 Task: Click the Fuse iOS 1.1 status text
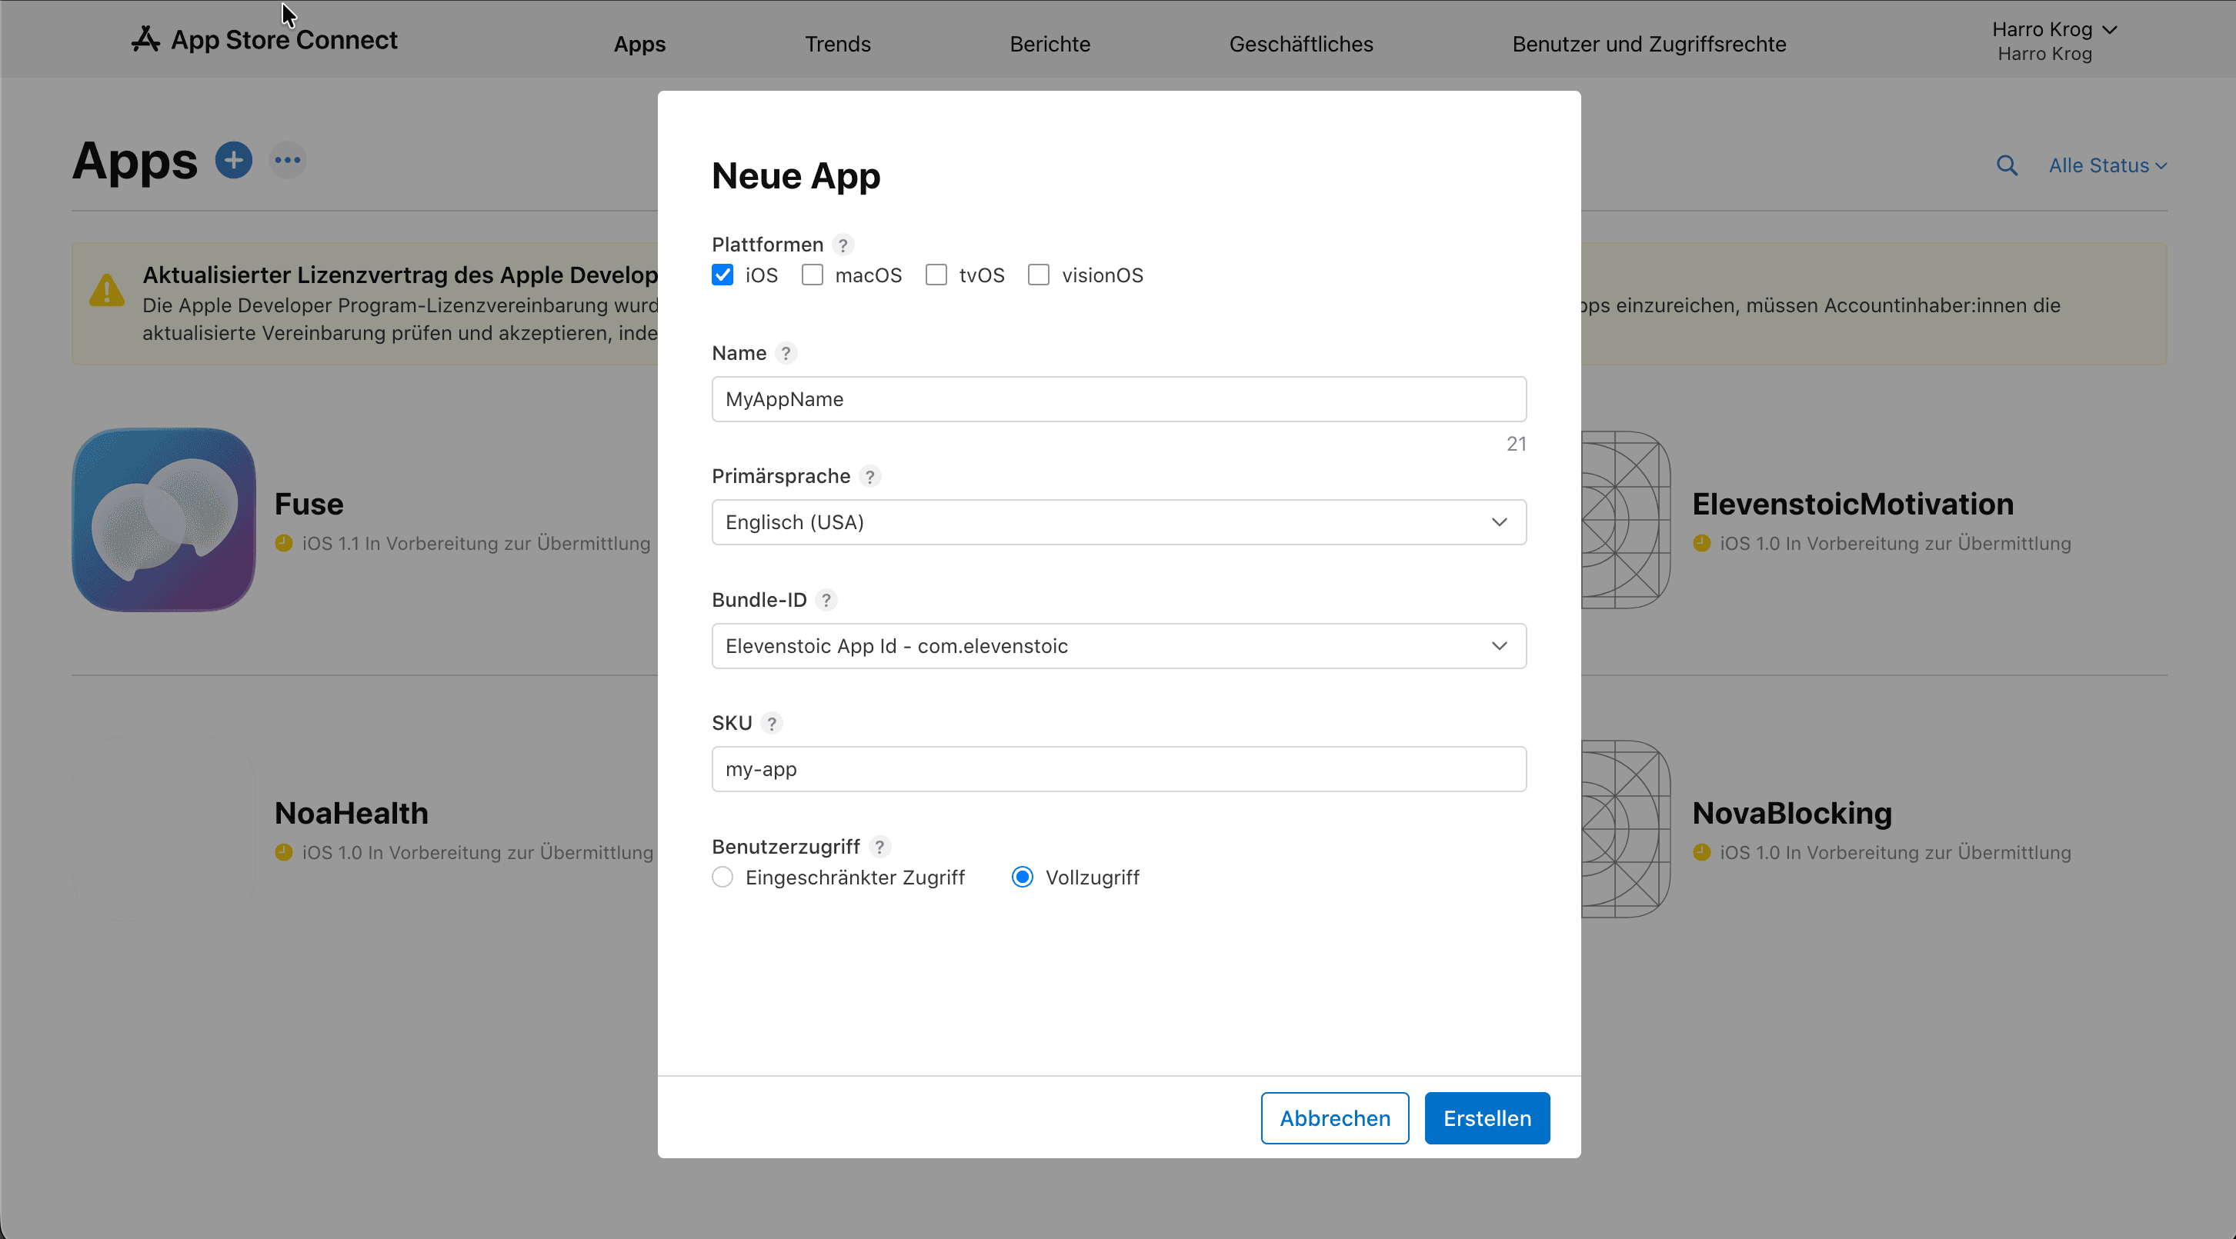click(x=476, y=543)
